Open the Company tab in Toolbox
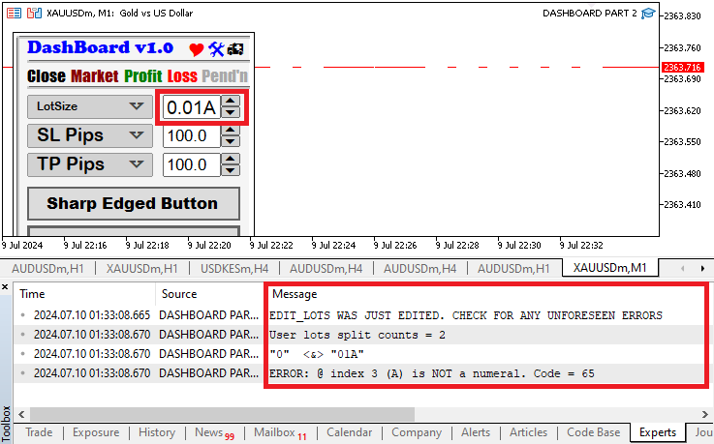Viewport: 714px width, 444px height. click(x=417, y=432)
